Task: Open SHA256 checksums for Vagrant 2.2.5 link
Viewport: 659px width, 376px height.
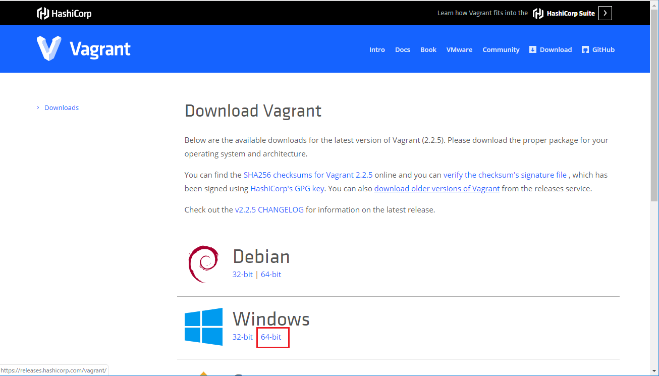Action: [308, 175]
